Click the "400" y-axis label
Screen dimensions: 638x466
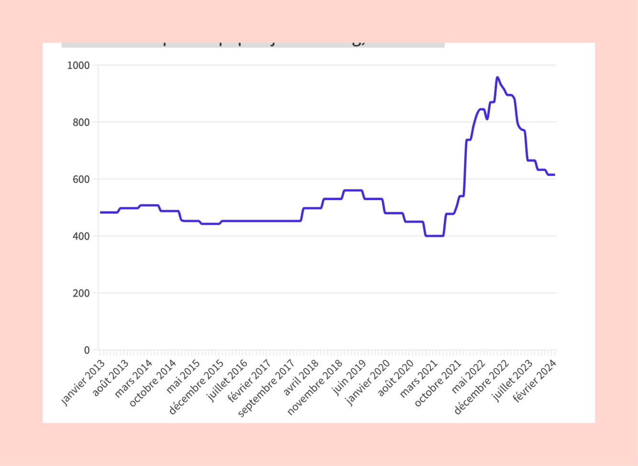[81, 236]
